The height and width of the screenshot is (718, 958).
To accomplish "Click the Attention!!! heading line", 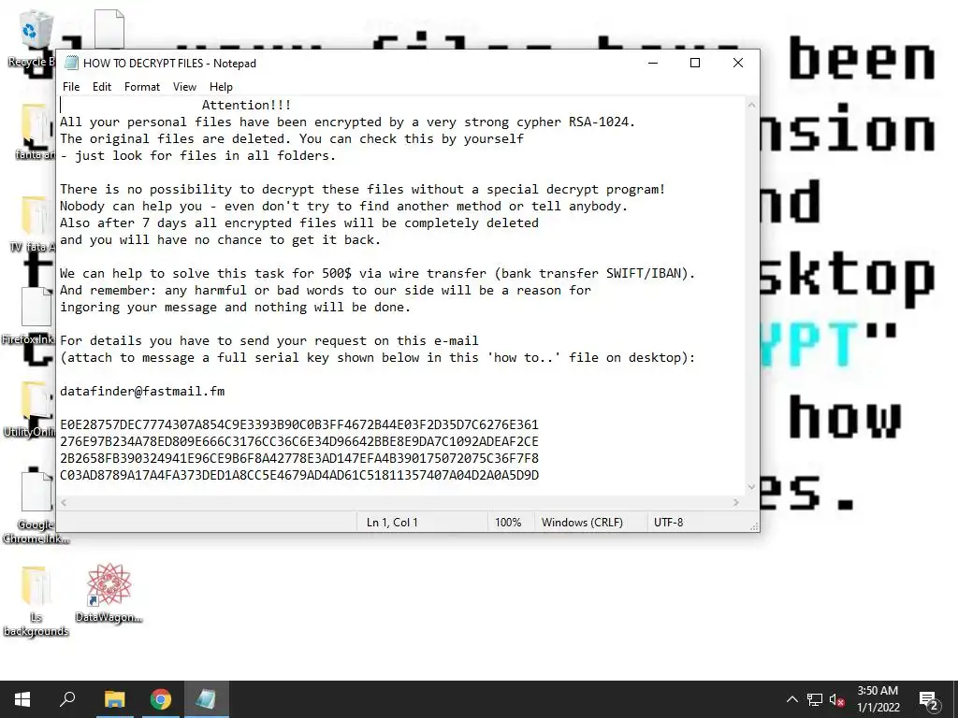I will tap(246, 105).
